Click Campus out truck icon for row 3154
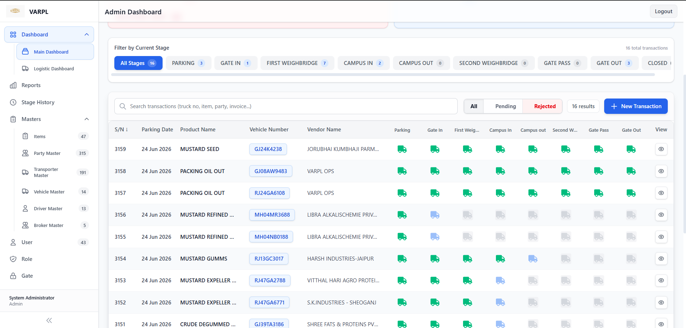686x328 pixels. [x=533, y=259]
